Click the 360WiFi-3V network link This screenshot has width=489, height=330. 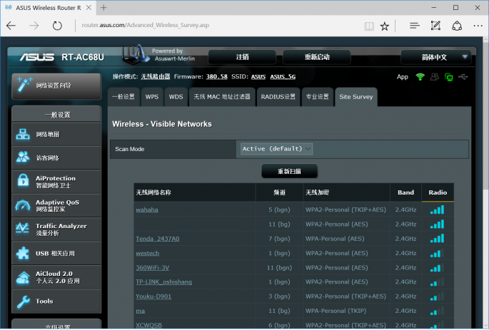(153, 268)
